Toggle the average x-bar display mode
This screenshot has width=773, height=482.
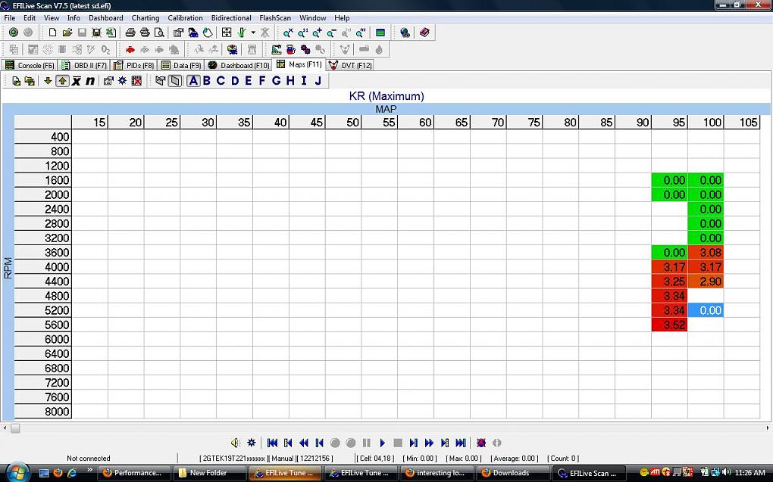coord(76,81)
